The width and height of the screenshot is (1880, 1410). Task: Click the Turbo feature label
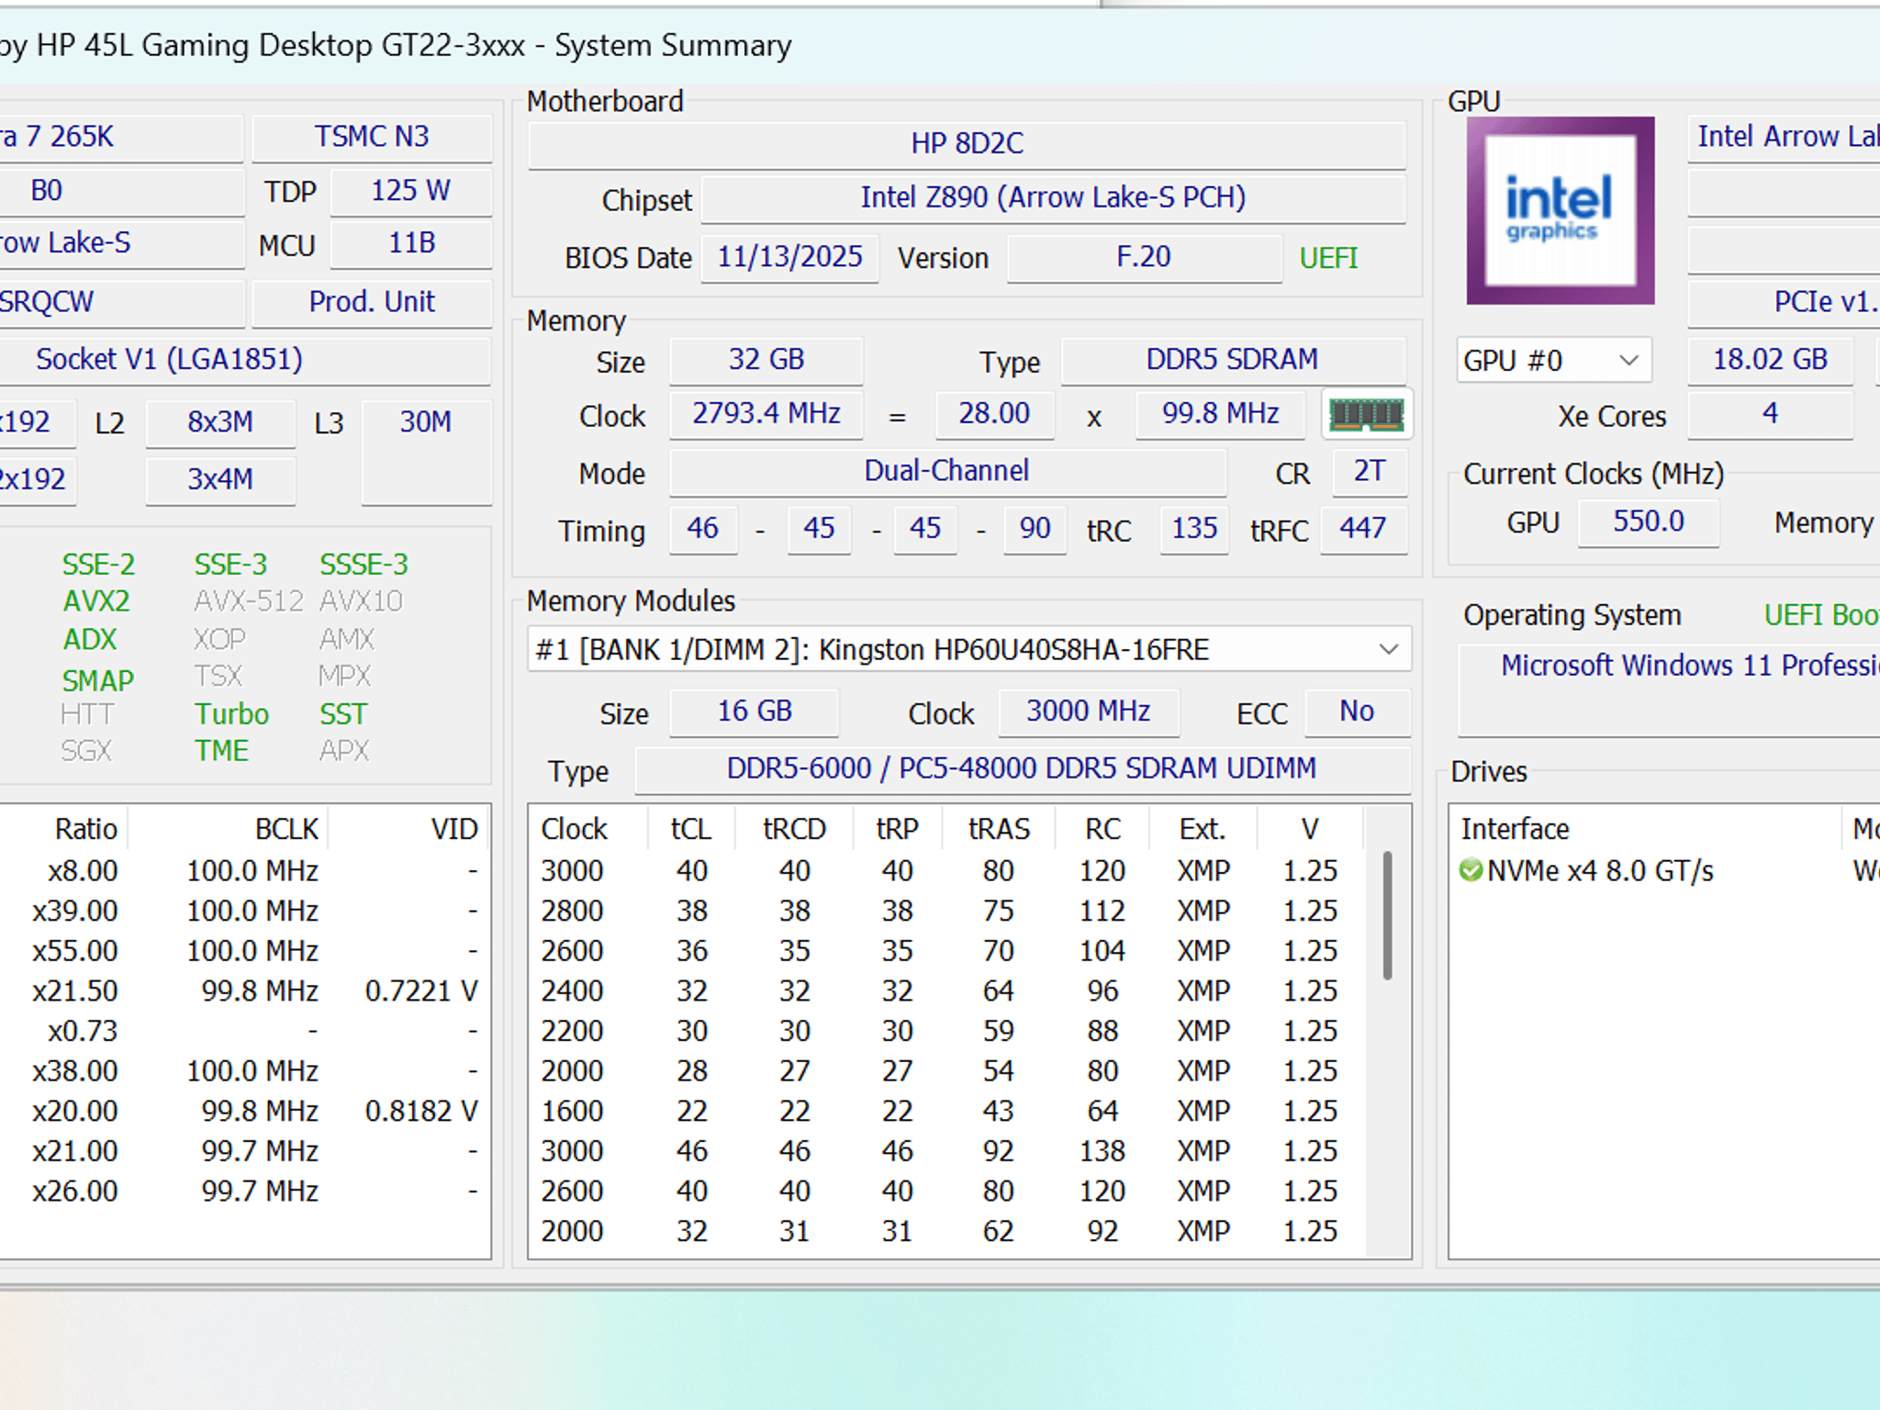pyautogui.click(x=231, y=714)
